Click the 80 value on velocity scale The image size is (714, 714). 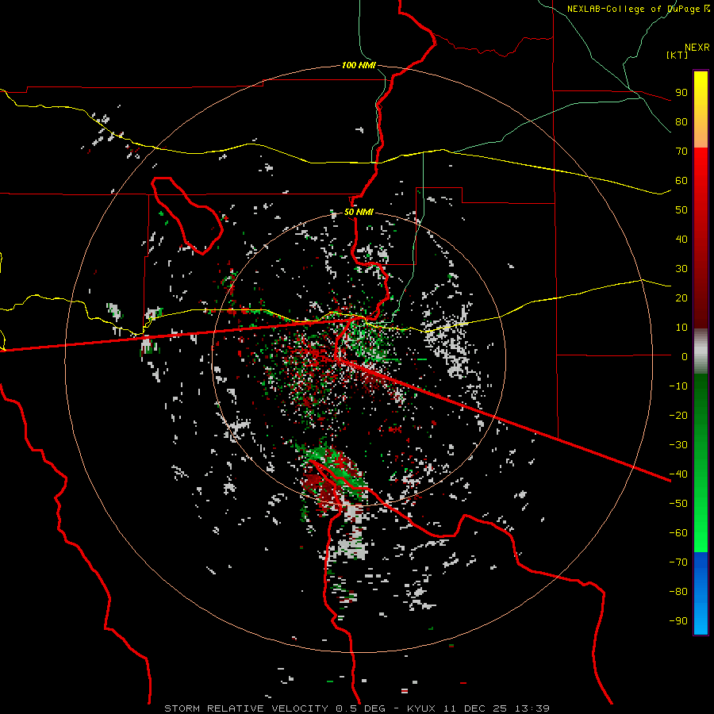tap(681, 121)
